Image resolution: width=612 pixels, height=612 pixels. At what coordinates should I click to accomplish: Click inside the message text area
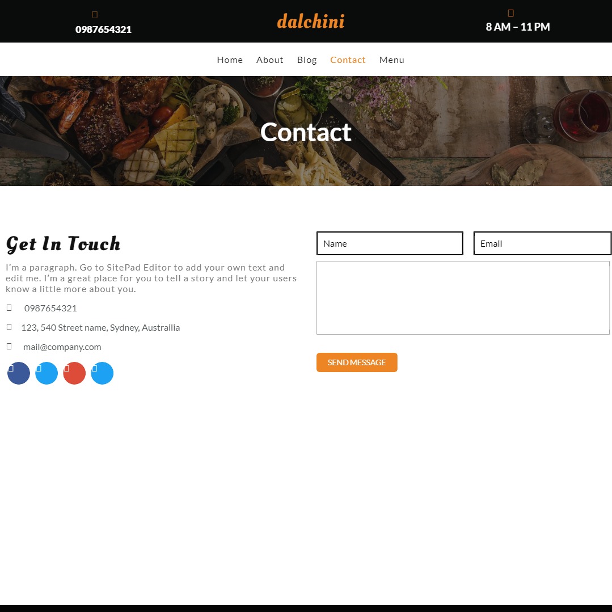coord(463,298)
